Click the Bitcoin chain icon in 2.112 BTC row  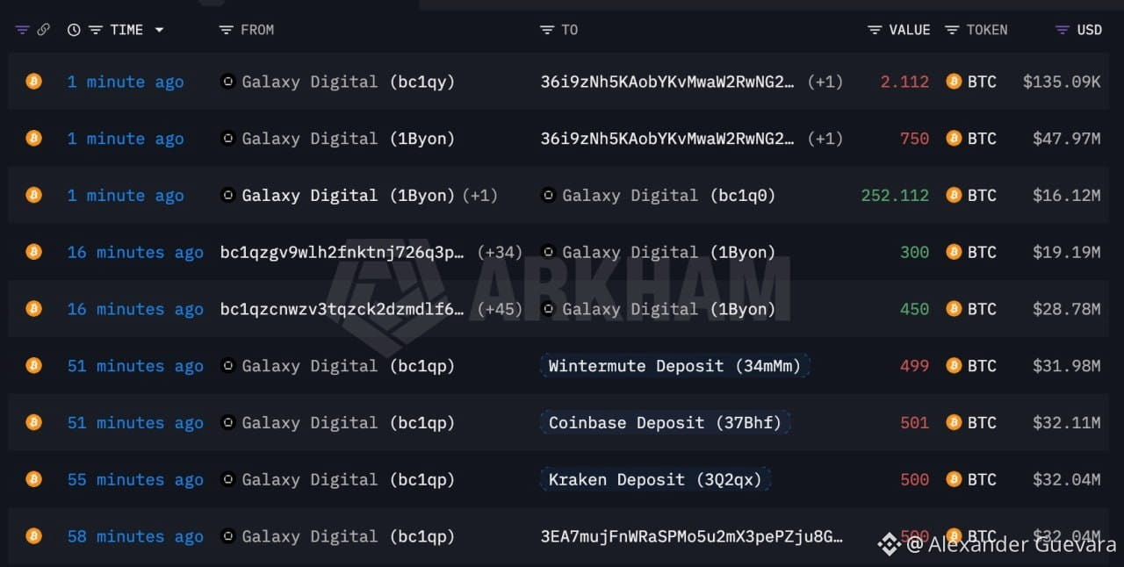coord(33,82)
